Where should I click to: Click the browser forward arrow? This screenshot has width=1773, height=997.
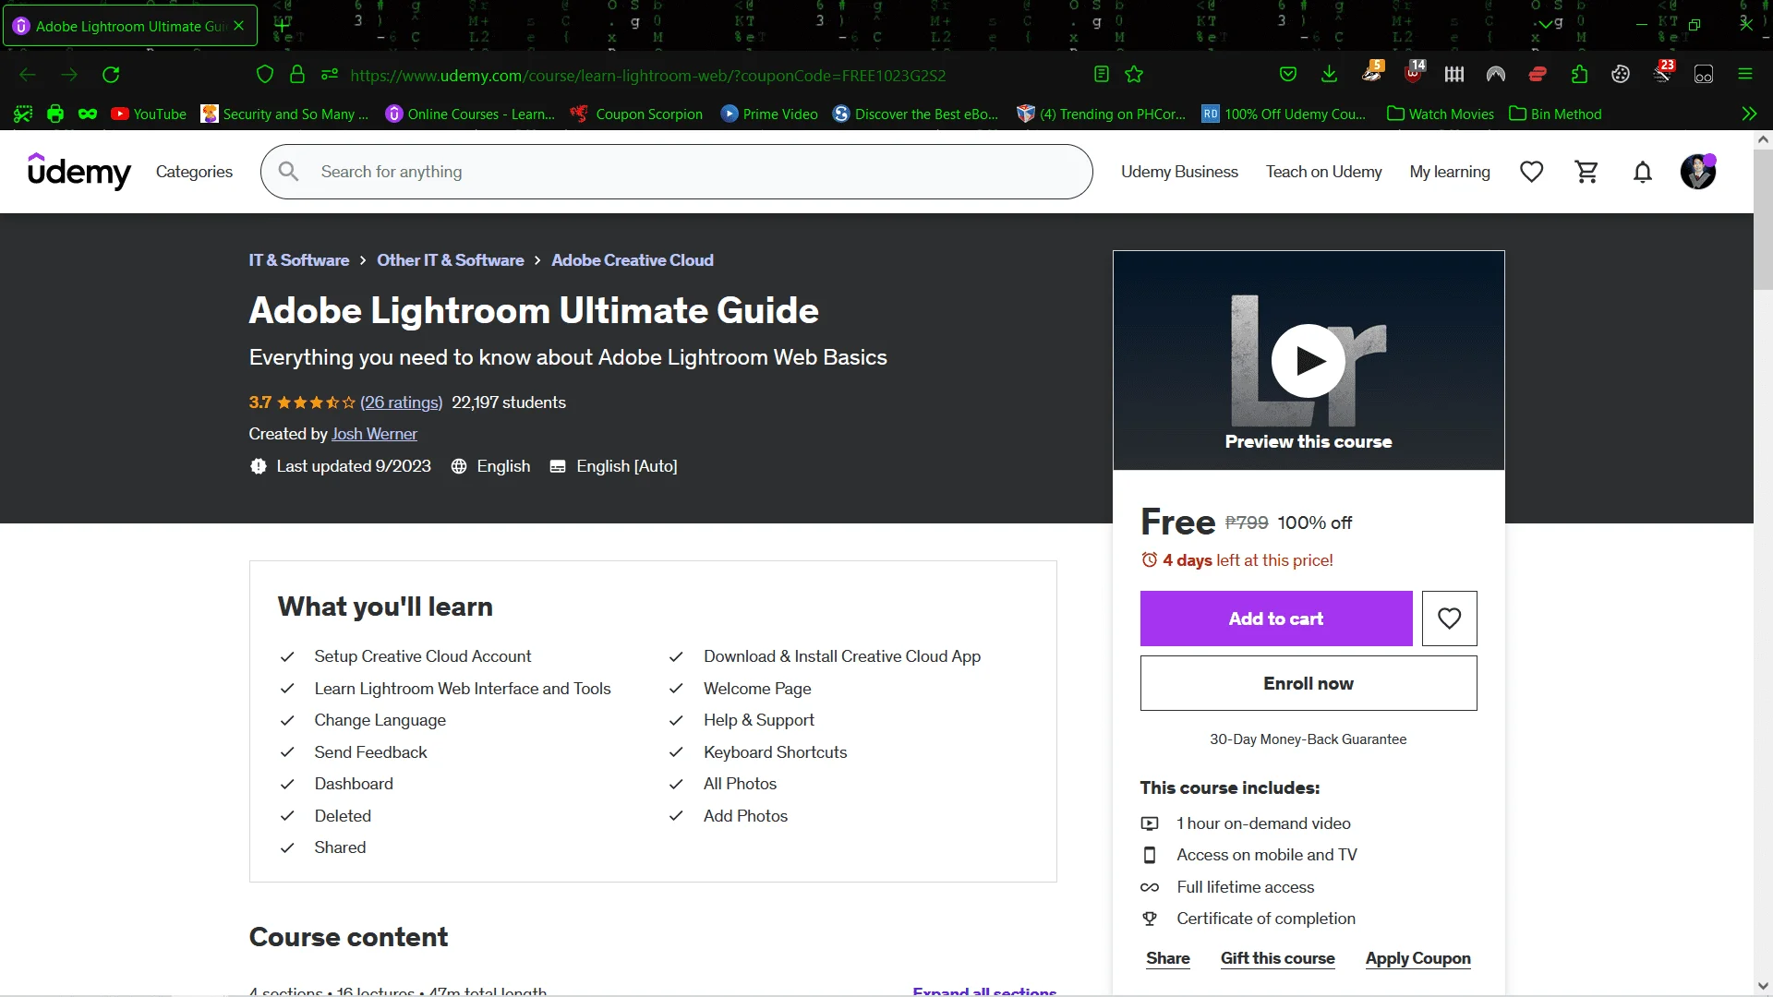point(69,75)
